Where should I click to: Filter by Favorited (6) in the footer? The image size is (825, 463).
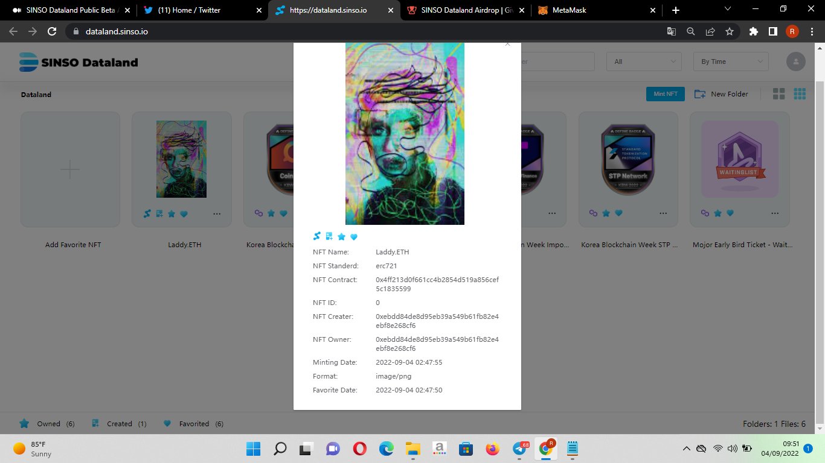coord(193,424)
